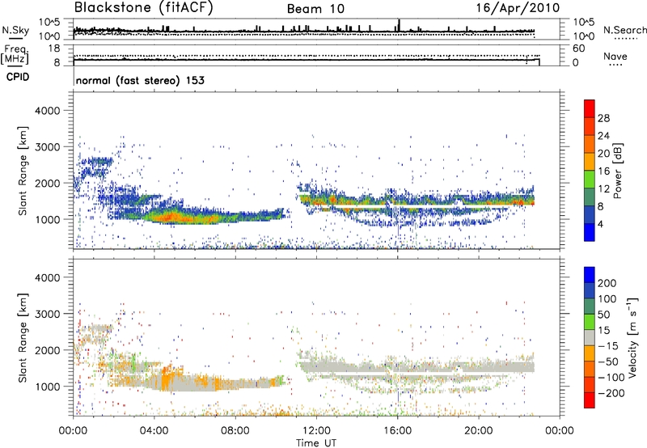
Task: Click the '60' Nave axis tick
Action: coord(579,49)
